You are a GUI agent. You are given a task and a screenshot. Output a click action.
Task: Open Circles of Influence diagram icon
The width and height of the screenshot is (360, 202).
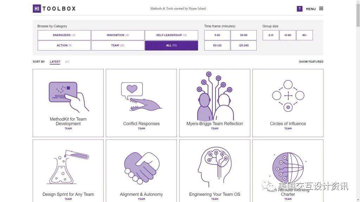pyautogui.click(x=288, y=96)
